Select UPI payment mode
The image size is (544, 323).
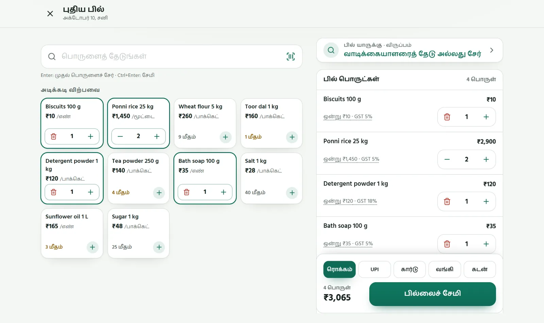pos(375,269)
